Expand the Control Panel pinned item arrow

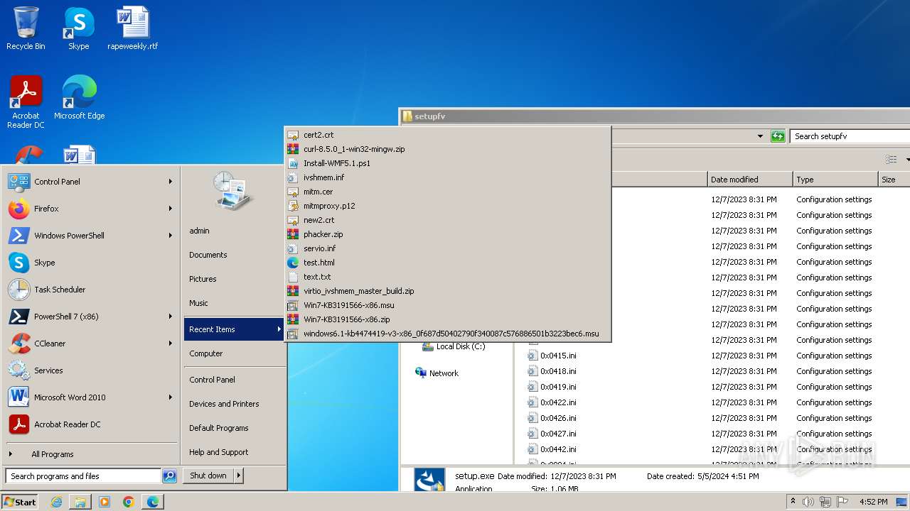(171, 182)
